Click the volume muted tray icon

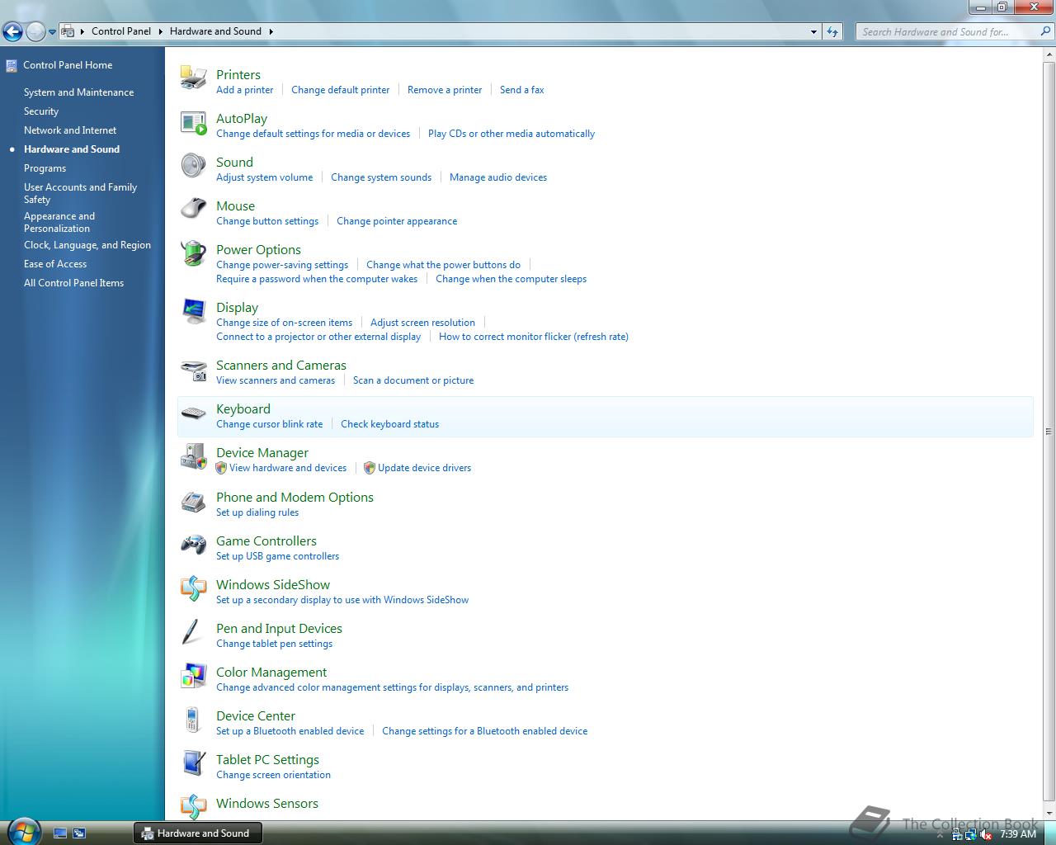[986, 834]
